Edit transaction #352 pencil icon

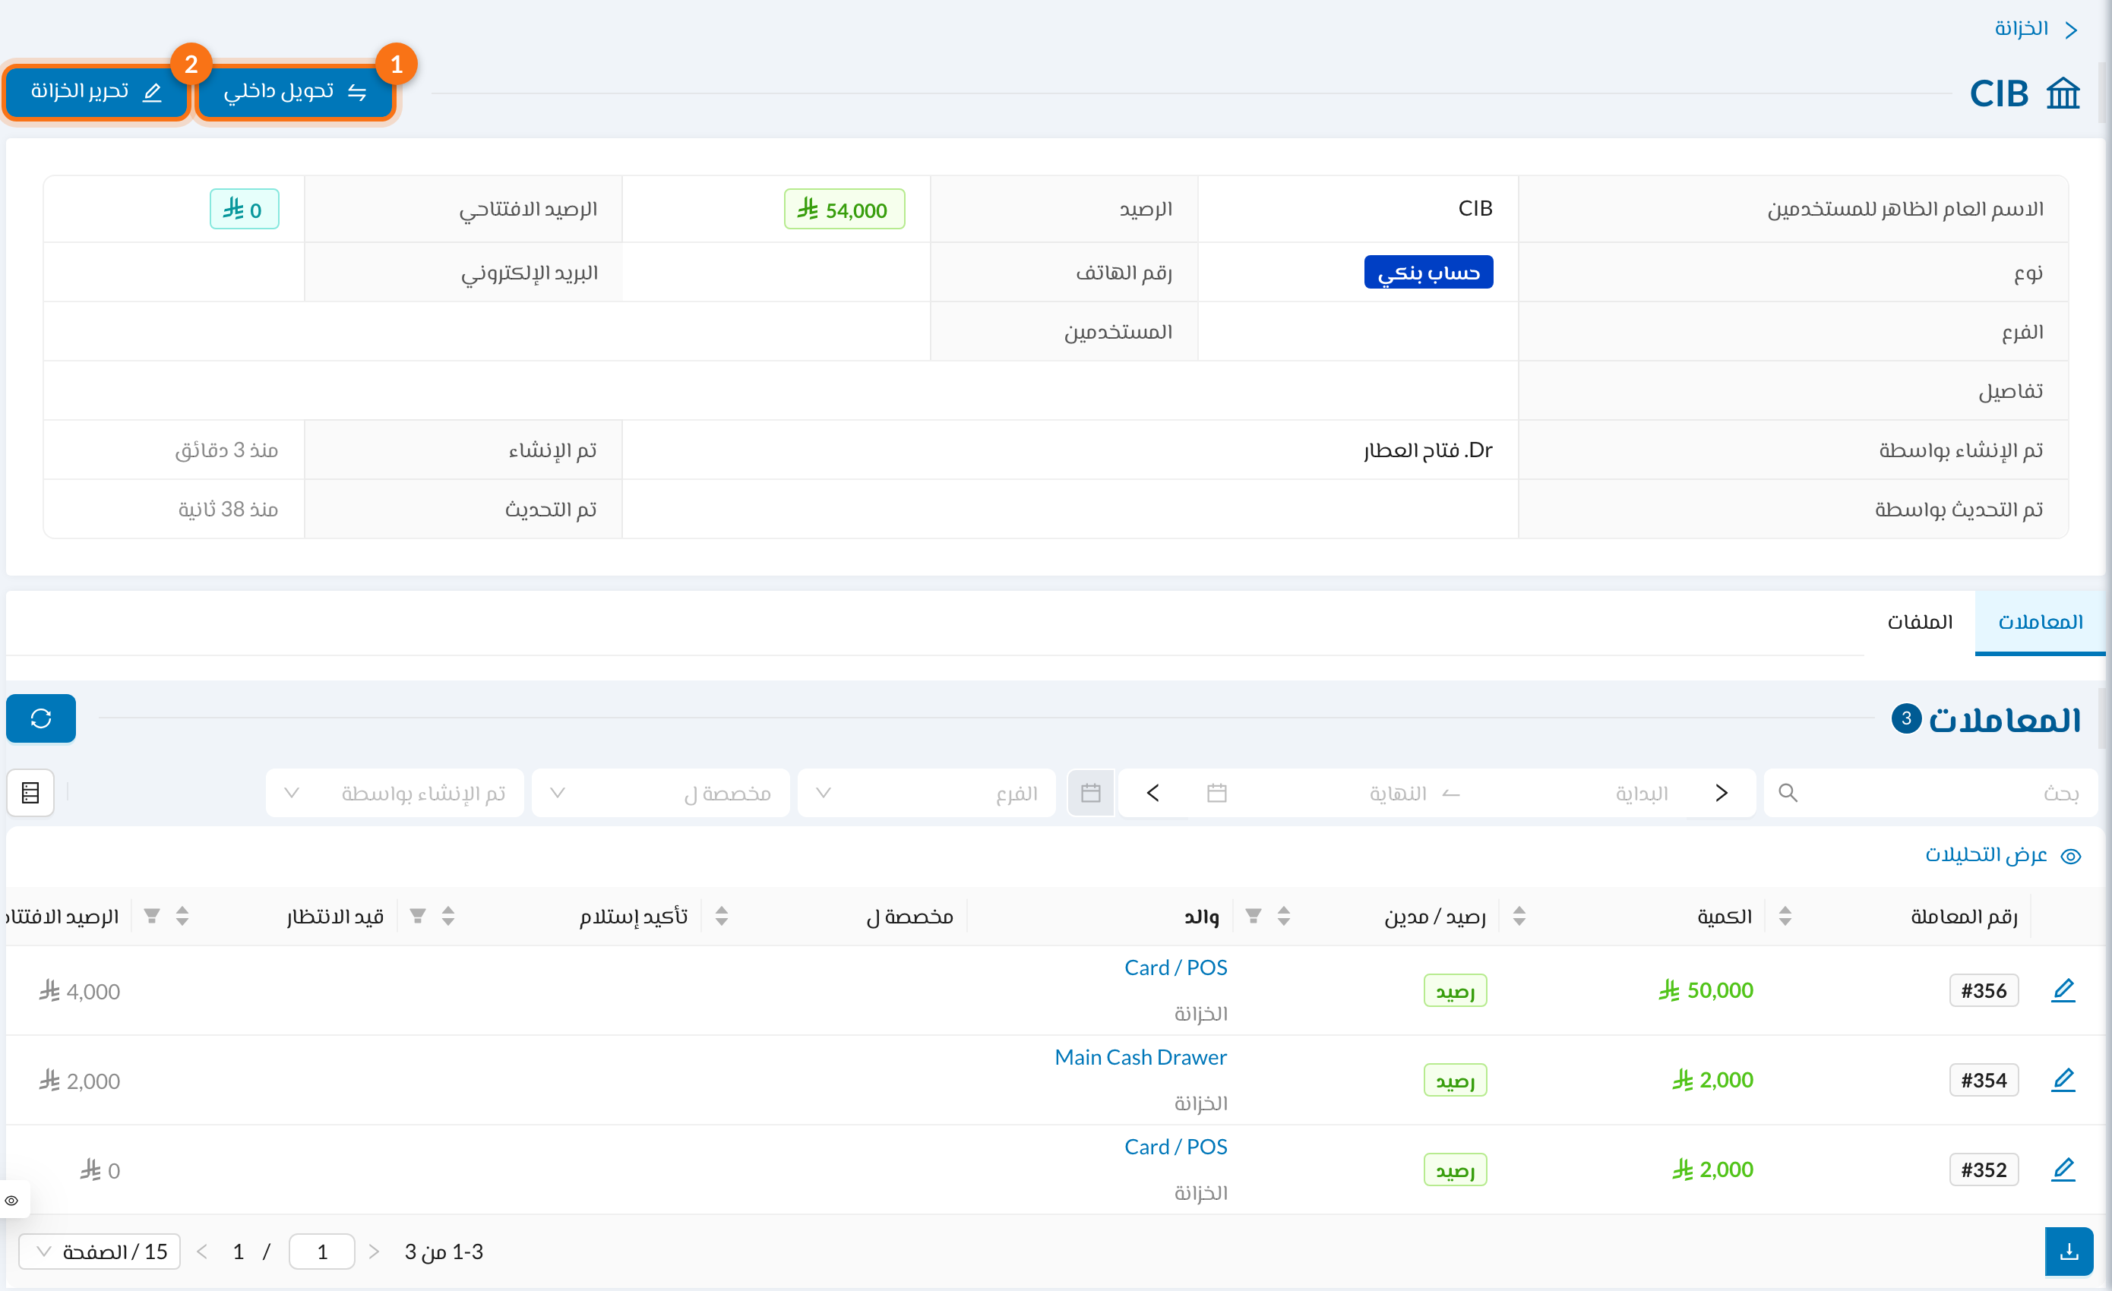click(x=2063, y=1169)
